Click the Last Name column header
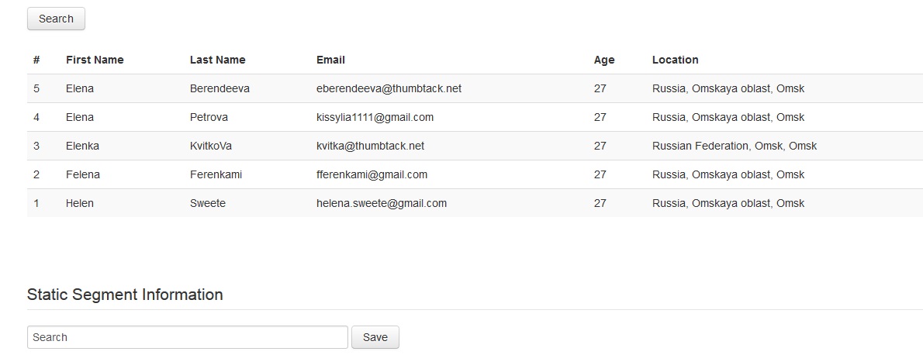 (217, 60)
